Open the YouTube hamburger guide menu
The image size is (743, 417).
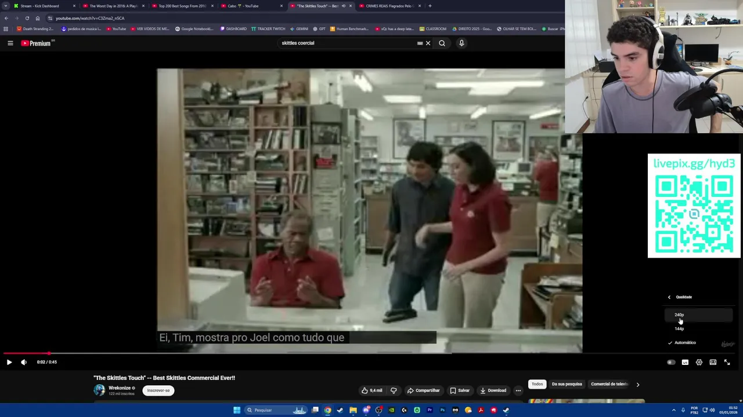10,43
